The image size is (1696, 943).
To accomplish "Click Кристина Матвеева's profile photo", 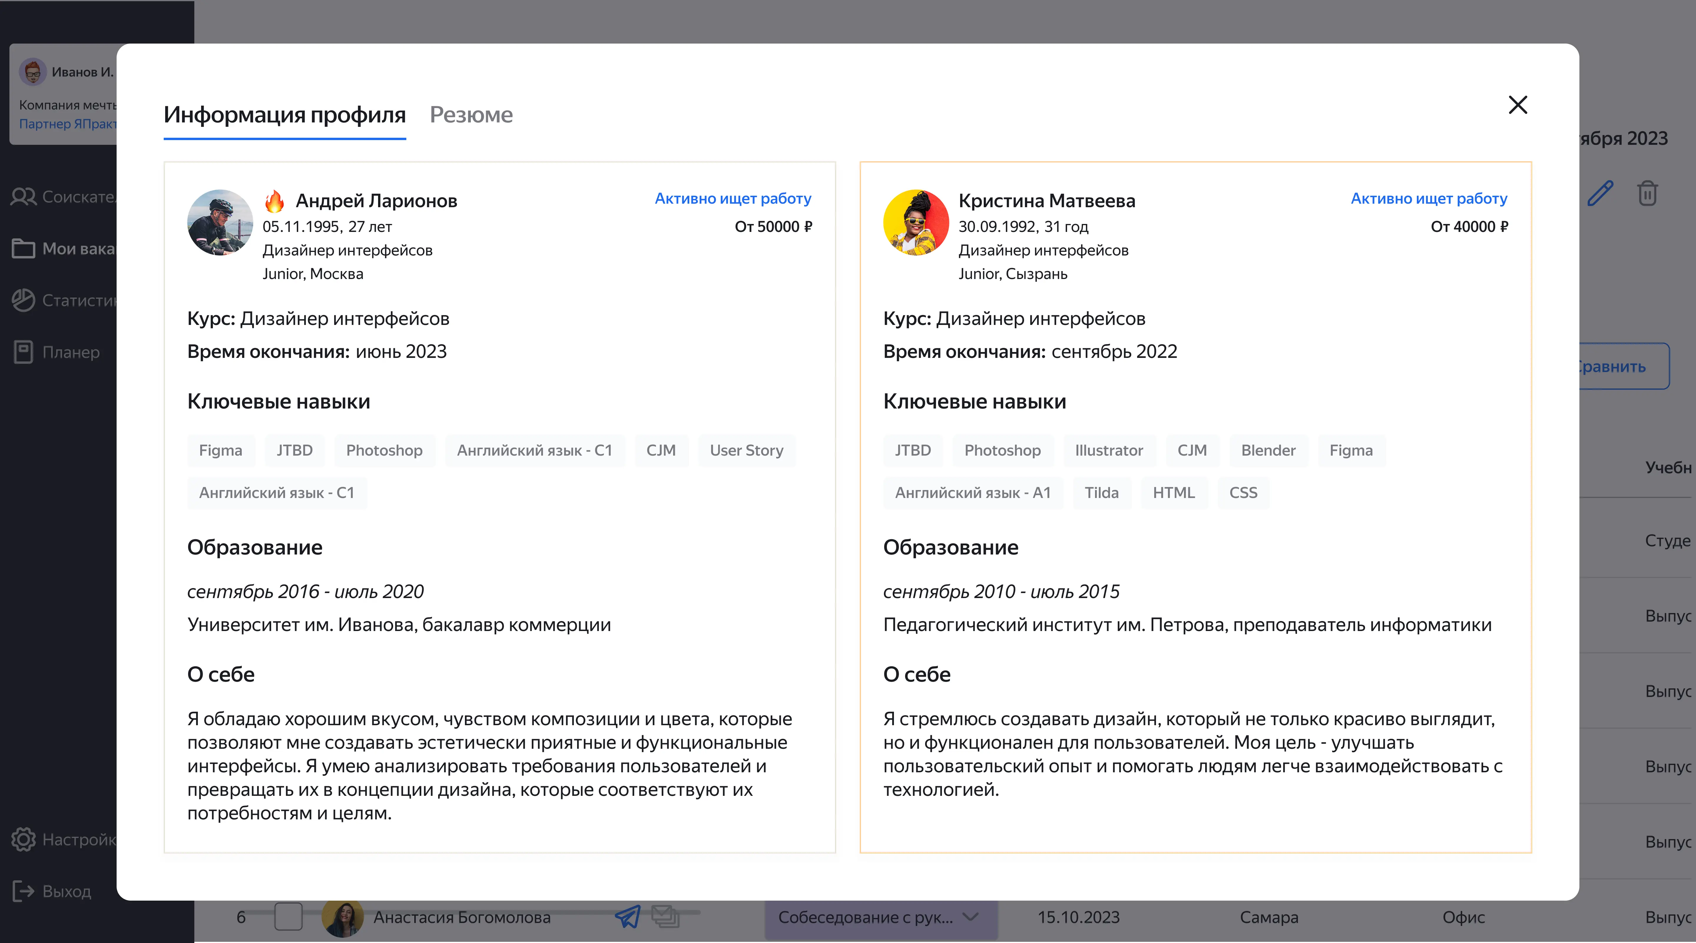I will coord(916,223).
